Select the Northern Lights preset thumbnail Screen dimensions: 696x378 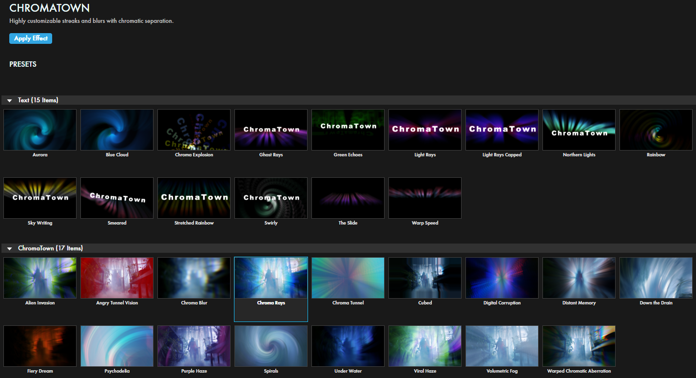(579, 130)
